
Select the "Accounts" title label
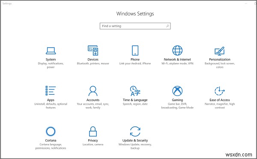click(x=93, y=100)
